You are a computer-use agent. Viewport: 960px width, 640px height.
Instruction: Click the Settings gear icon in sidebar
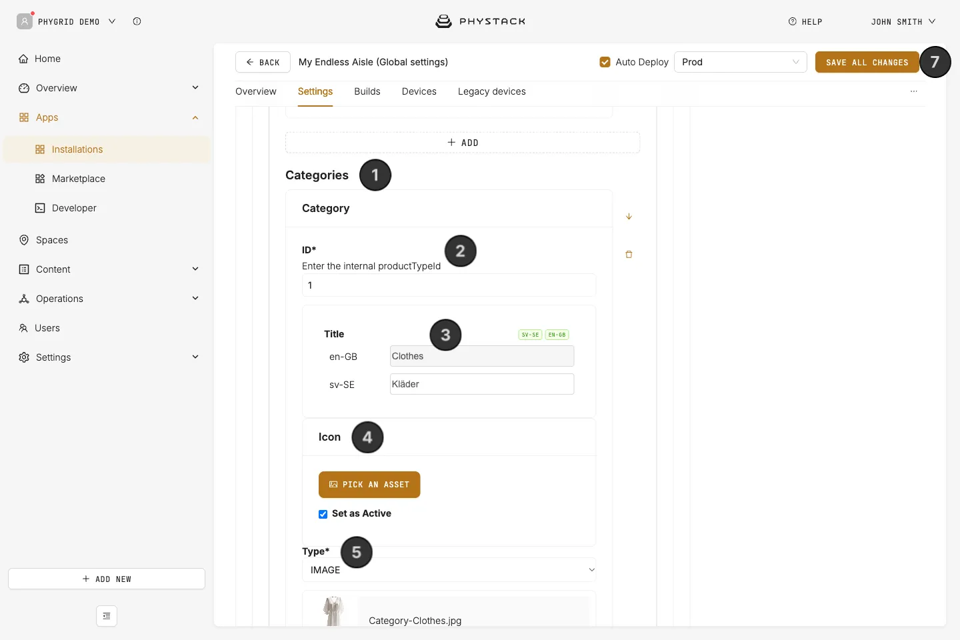point(24,357)
